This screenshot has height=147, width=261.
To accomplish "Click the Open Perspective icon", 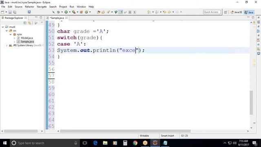I will (x=226, y=12).
